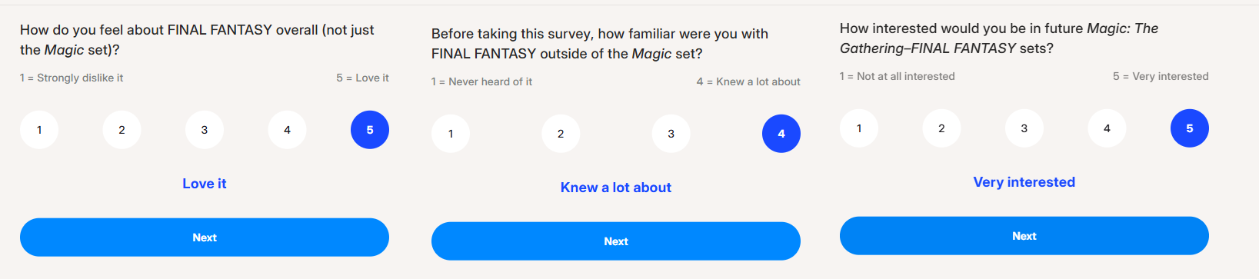Screen dimensions: 1259x279
Task: Click the 'Very interested' selection label
Action: click(x=1024, y=182)
